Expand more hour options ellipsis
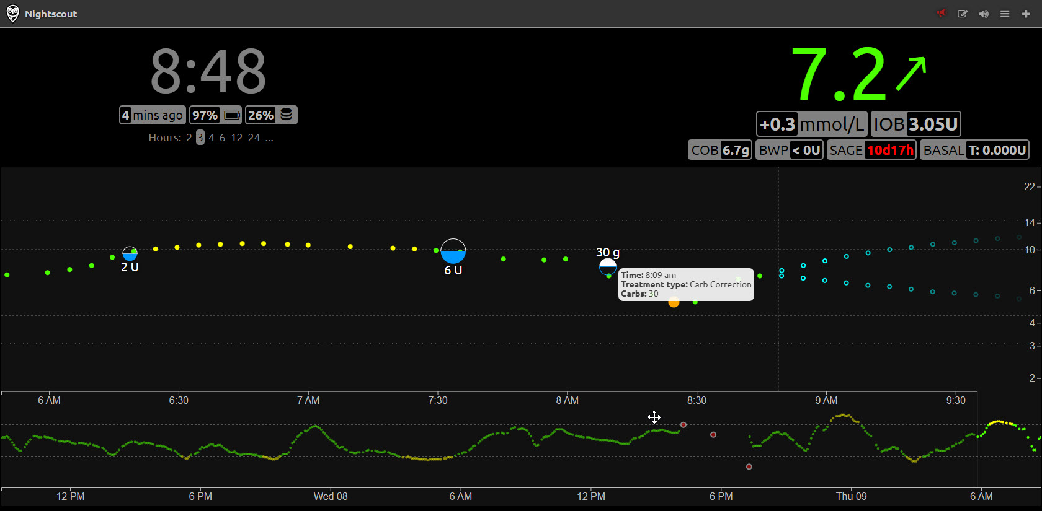 [269, 138]
